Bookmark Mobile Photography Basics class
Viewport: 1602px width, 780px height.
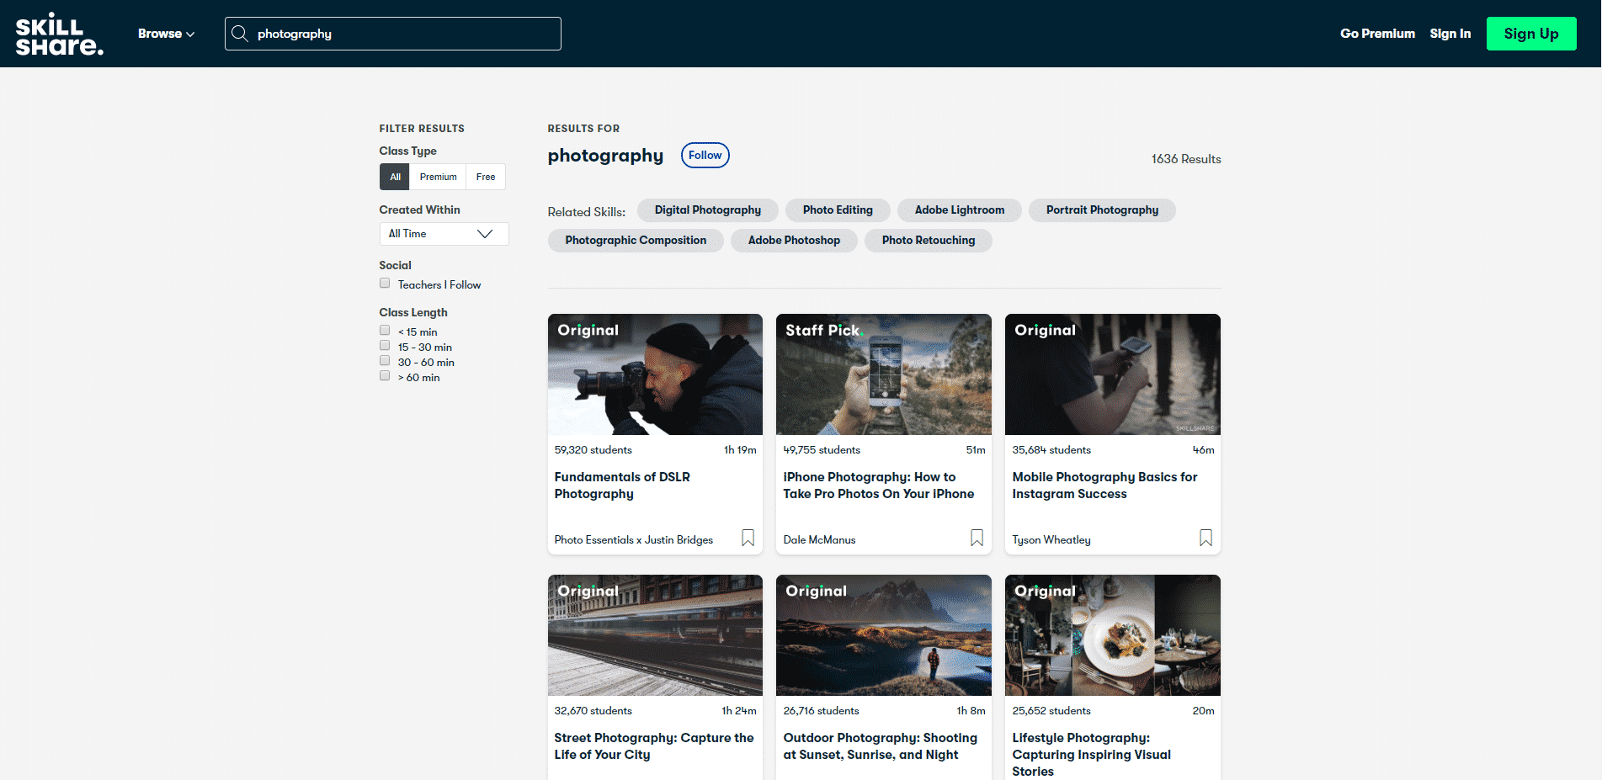tap(1205, 538)
